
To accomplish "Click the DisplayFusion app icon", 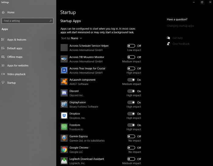I will (x=64, y=104).
